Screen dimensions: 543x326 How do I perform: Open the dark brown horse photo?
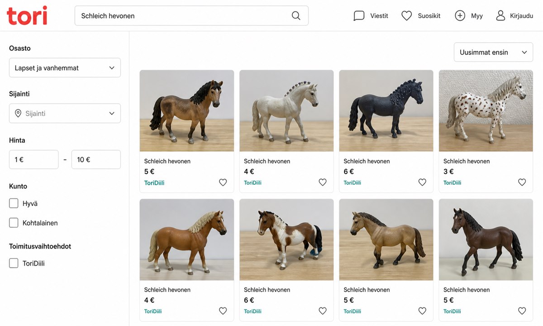pos(486,240)
